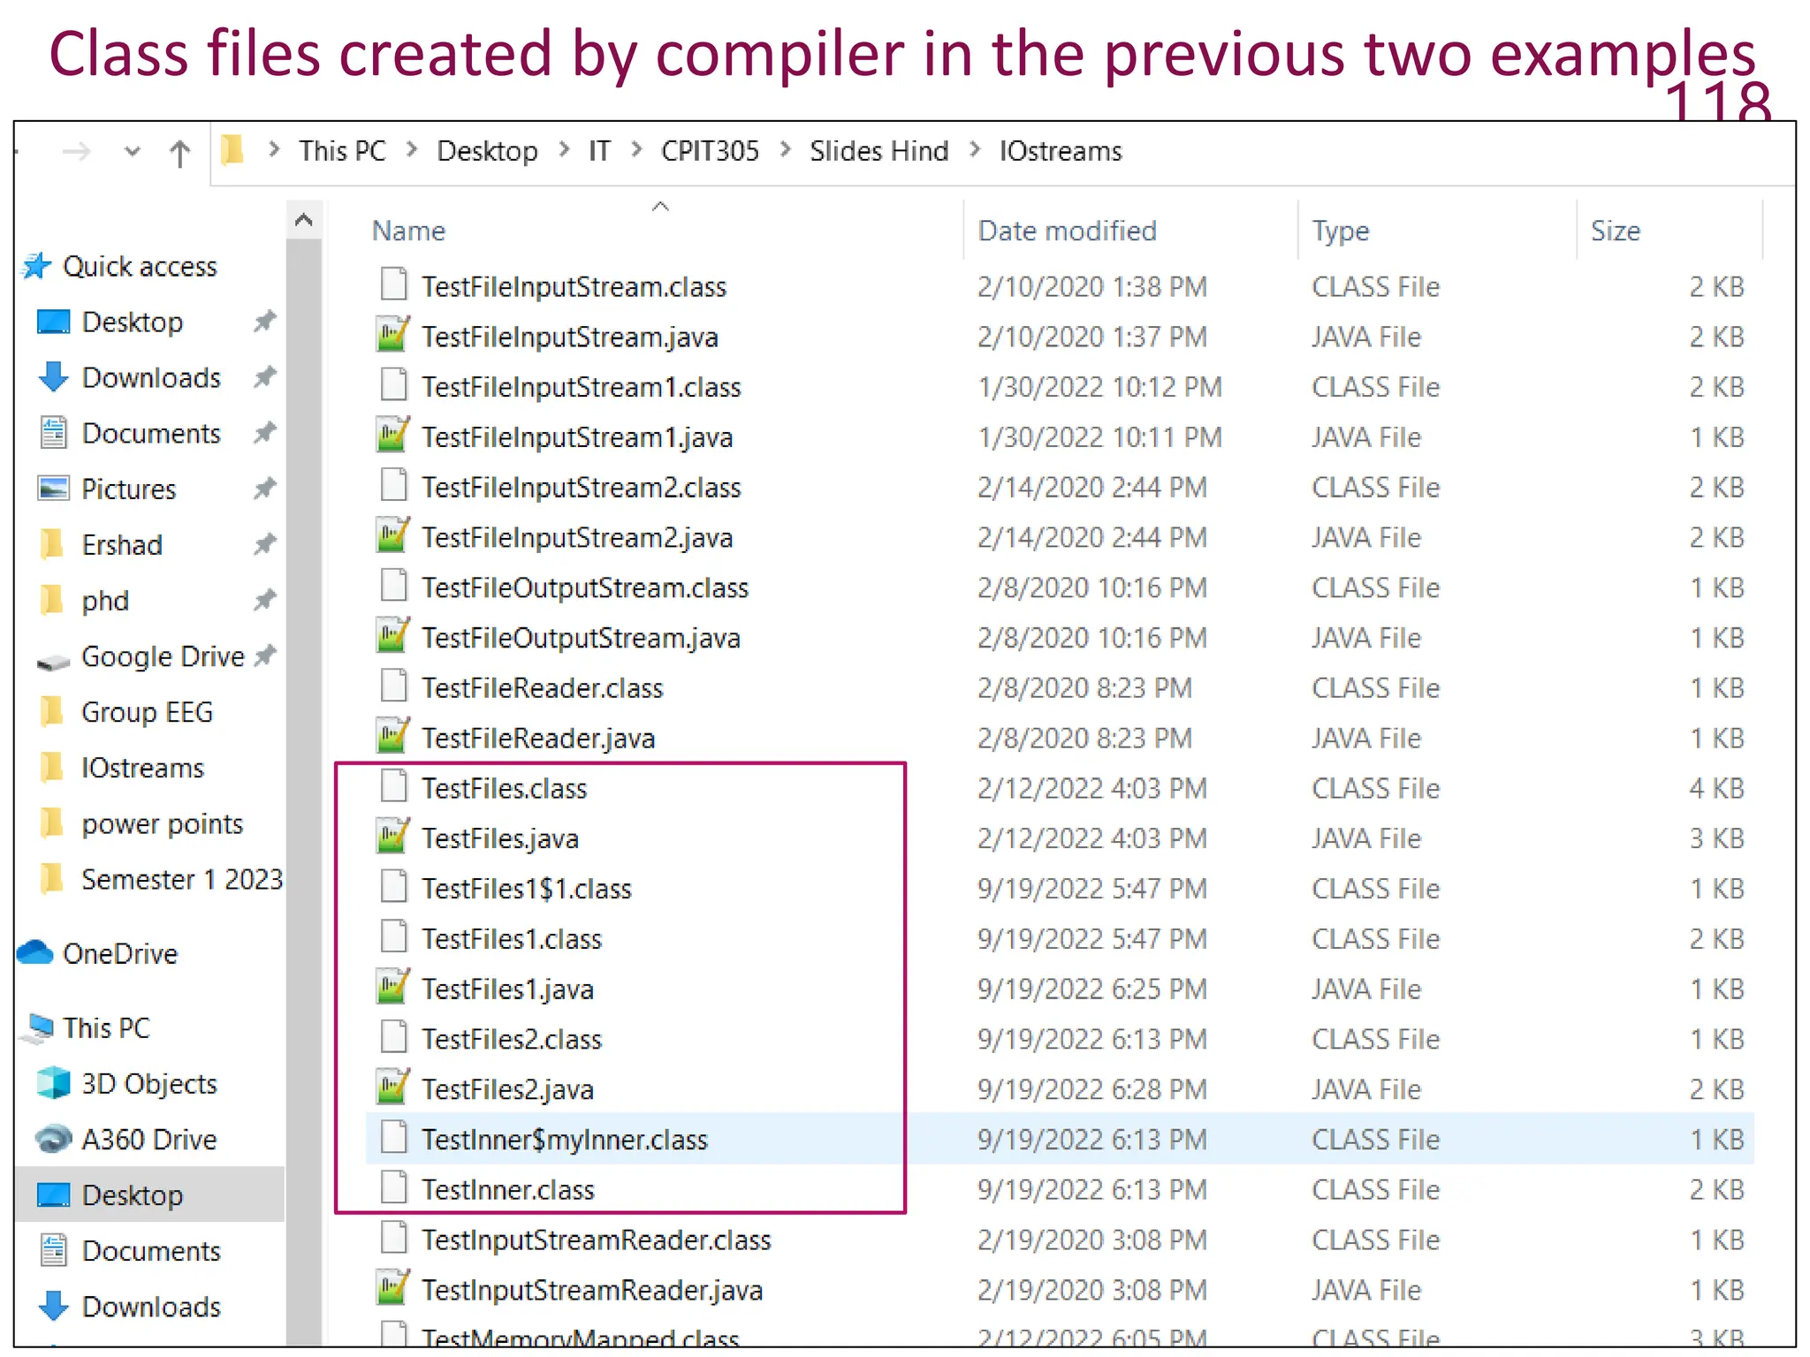
Task: Sort by Date modified column header
Action: (x=1067, y=231)
